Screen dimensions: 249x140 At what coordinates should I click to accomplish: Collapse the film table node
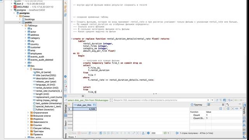tap(25, 66)
